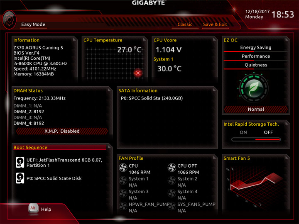Set Intel Rapid Storage Tech to OFF
The image size is (299, 224).
[268, 132]
